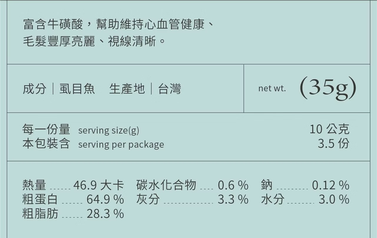
Task: Click the 每一份量 serving label
Action: tap(46, 129)
